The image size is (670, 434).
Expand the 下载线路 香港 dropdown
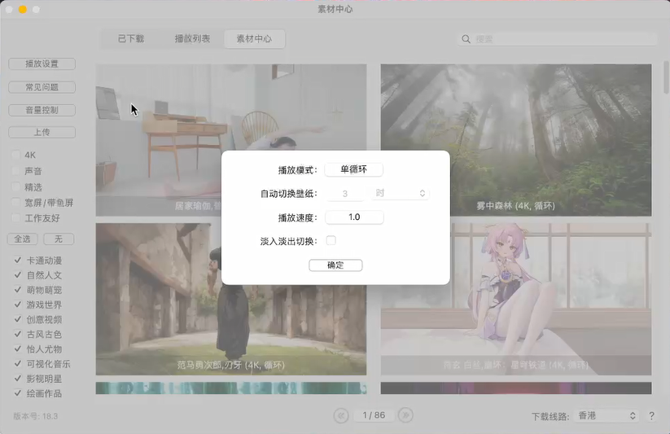(607, 416)
